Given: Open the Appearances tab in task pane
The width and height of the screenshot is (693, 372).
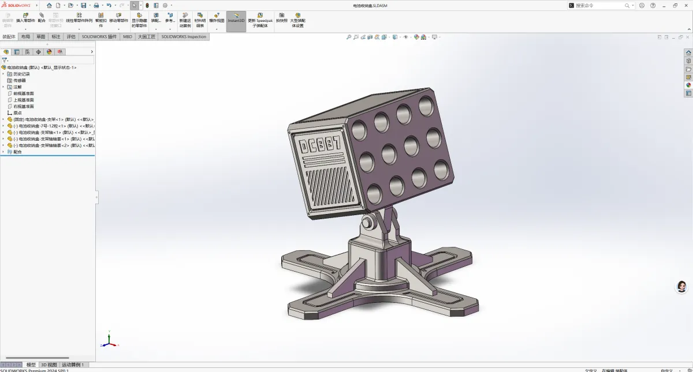Looking at the screenshot, I should pyautogui.click(x=688, y=85).
